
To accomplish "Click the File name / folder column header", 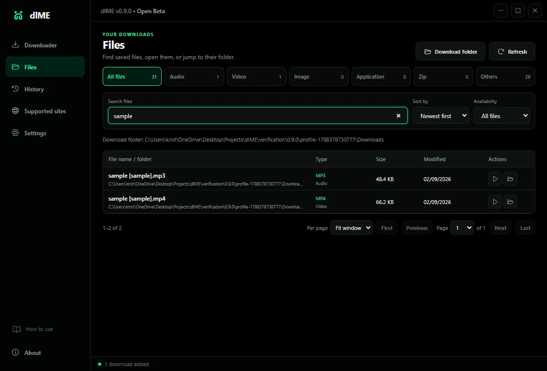I will pyautogui.click(x=130, y=159).
